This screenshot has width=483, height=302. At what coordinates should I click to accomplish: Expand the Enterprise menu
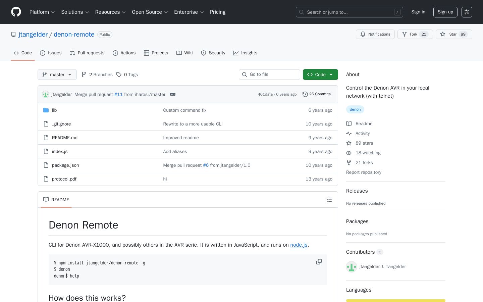click(x=189, y=12)
